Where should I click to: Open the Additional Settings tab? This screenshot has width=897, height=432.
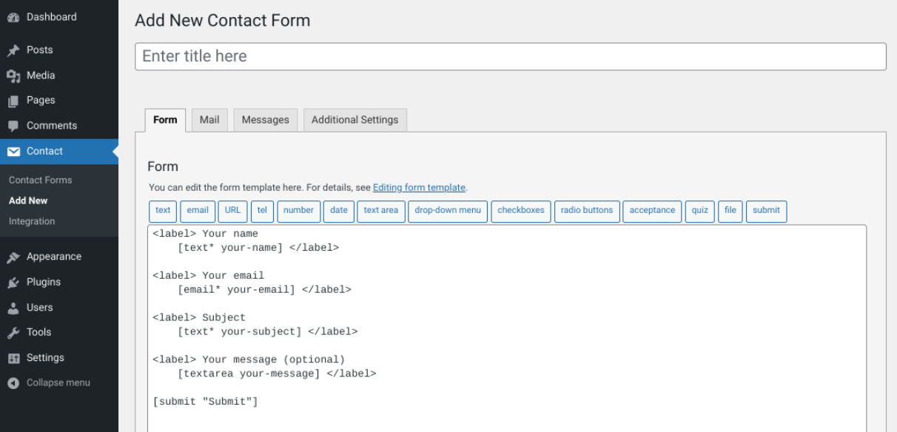point(355,120)
